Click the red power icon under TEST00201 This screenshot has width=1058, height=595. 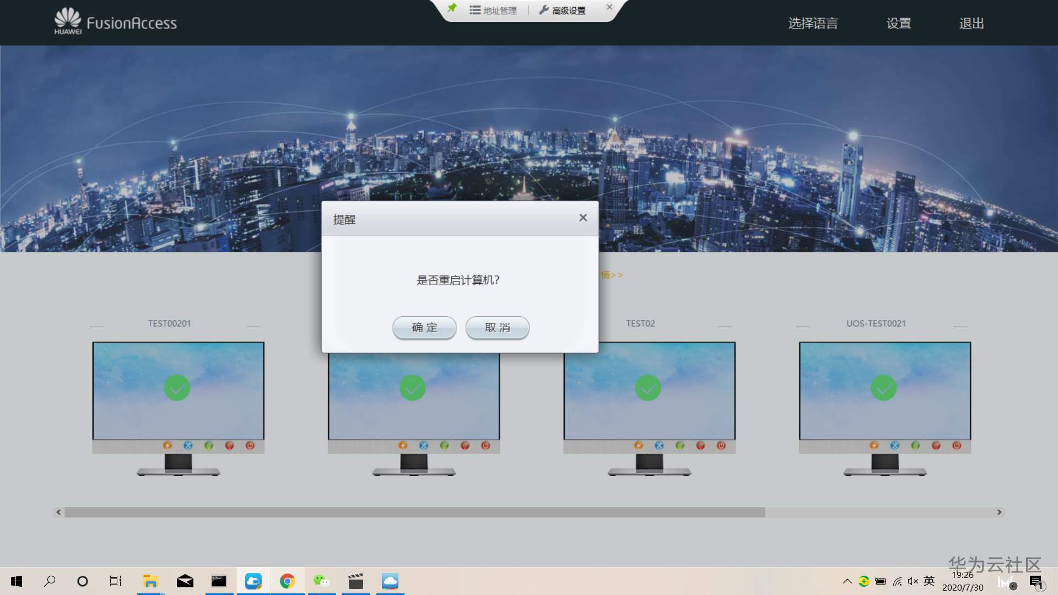pyautogui.click(x=250, y=445)
